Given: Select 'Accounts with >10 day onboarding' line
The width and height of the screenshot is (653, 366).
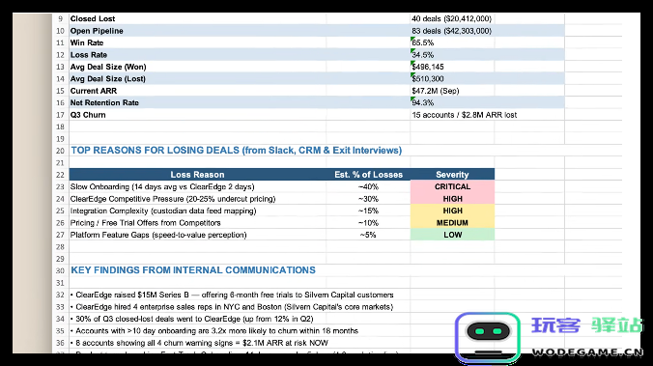Looking at the screenshot, I should 214,331.
